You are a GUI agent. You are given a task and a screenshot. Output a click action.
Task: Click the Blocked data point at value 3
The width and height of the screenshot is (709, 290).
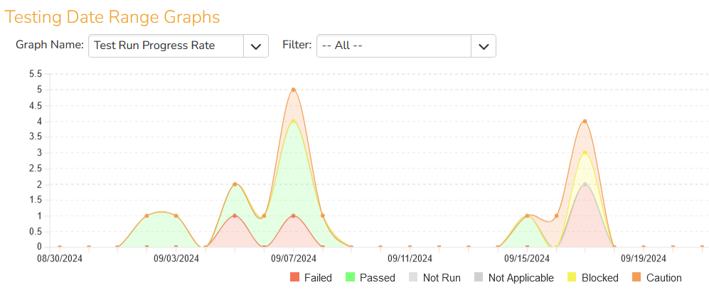[585, 152]
